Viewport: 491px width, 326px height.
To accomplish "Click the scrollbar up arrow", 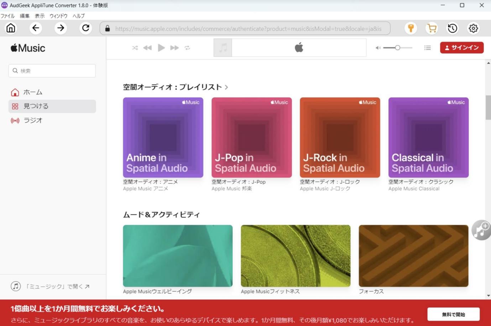I will (488, 63).
